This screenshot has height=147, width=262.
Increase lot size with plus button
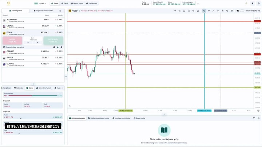[37, 43]
